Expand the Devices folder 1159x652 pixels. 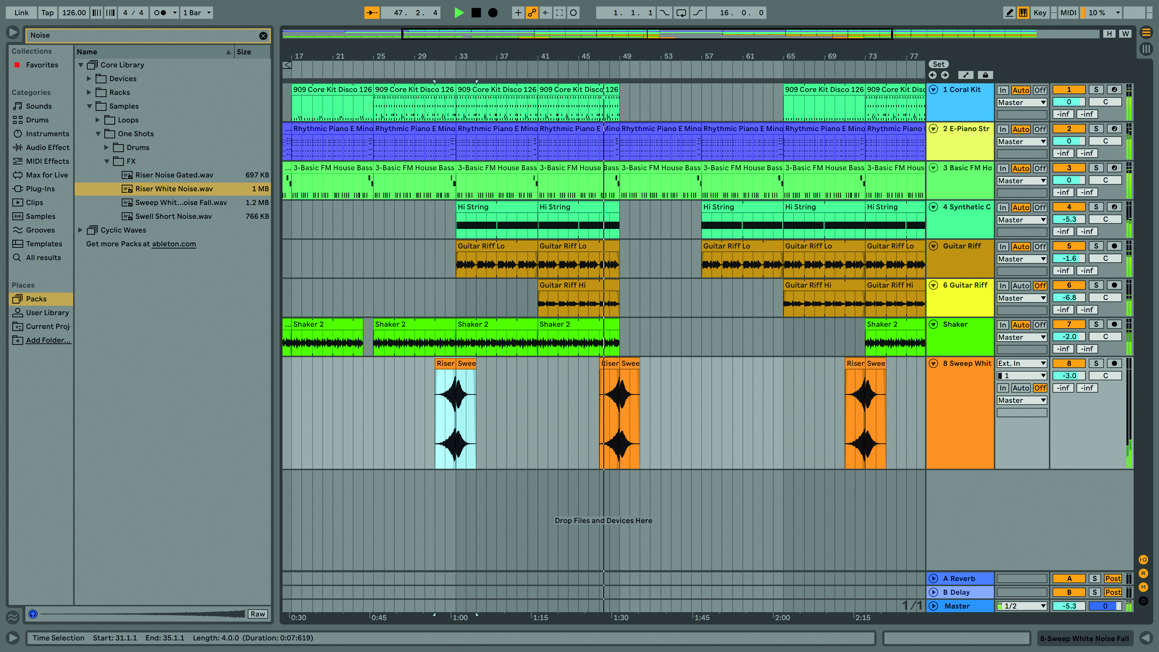[89, 79]
